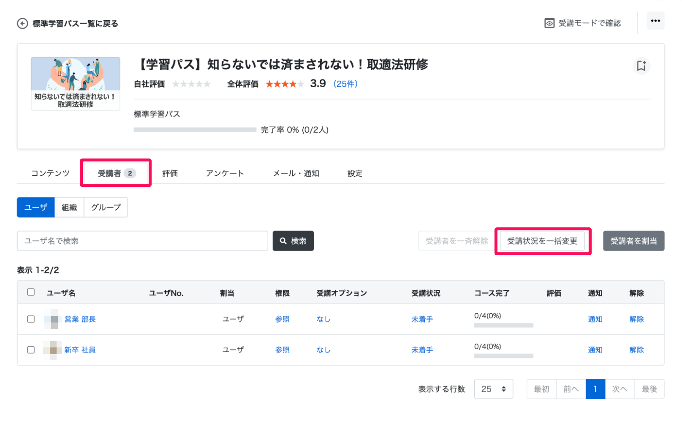This screenshot has height=429, width=682.
Task: Click the 次へ pagination button
Action: tap(620, 389)
